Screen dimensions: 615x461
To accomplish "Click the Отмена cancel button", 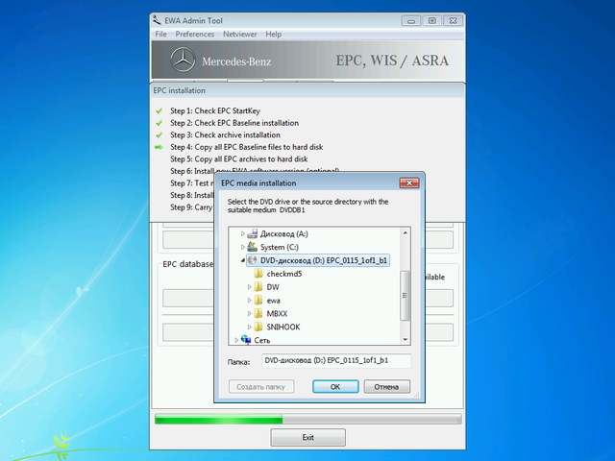I will tap(386, 386).
